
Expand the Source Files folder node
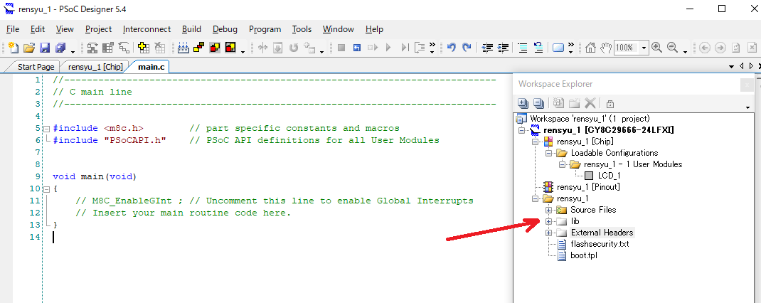point(548,211)
